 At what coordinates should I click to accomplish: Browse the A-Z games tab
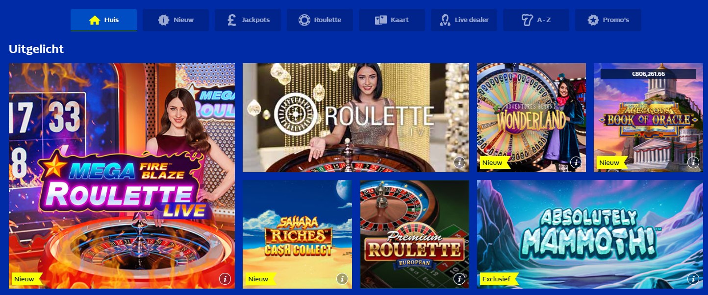(536, 20)
